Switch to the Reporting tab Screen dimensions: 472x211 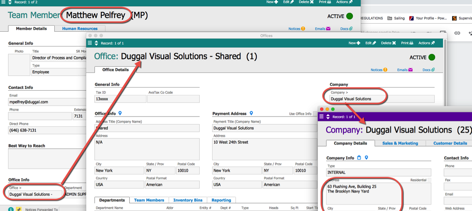click(x=221, y=200)
